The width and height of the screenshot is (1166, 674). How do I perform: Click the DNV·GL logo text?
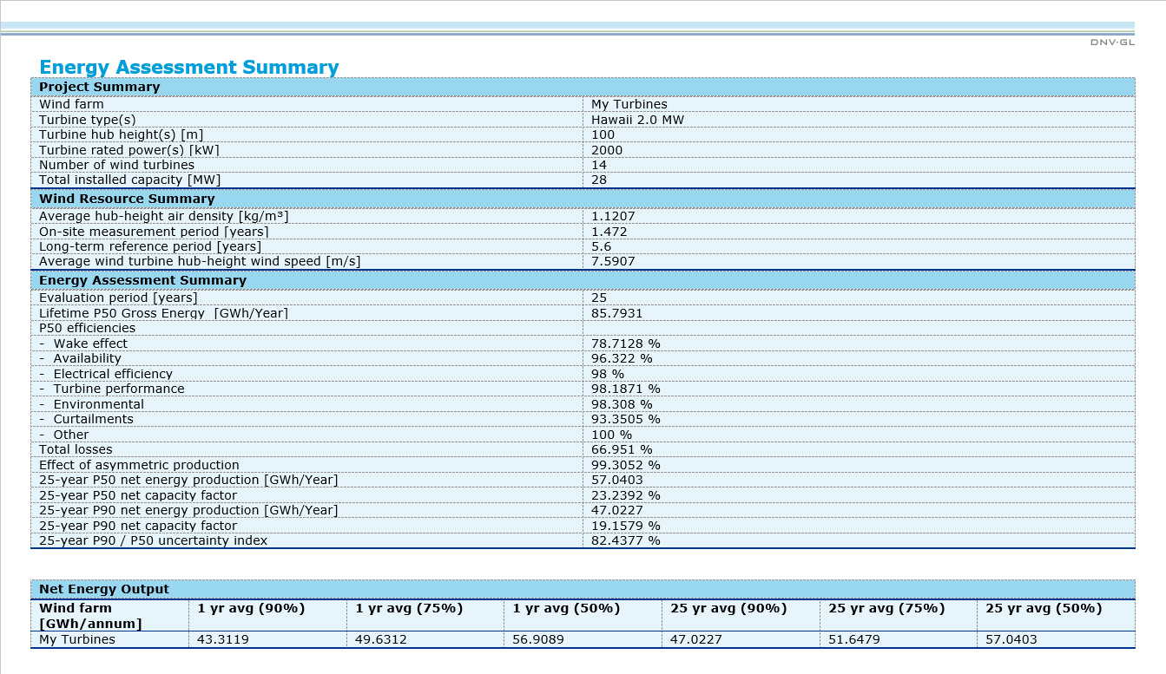point(1112,43)
